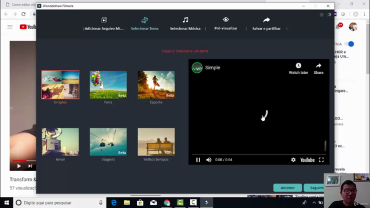370x208 pixels.
Task: Click the Windows taskbar search field
Action: 60,203
